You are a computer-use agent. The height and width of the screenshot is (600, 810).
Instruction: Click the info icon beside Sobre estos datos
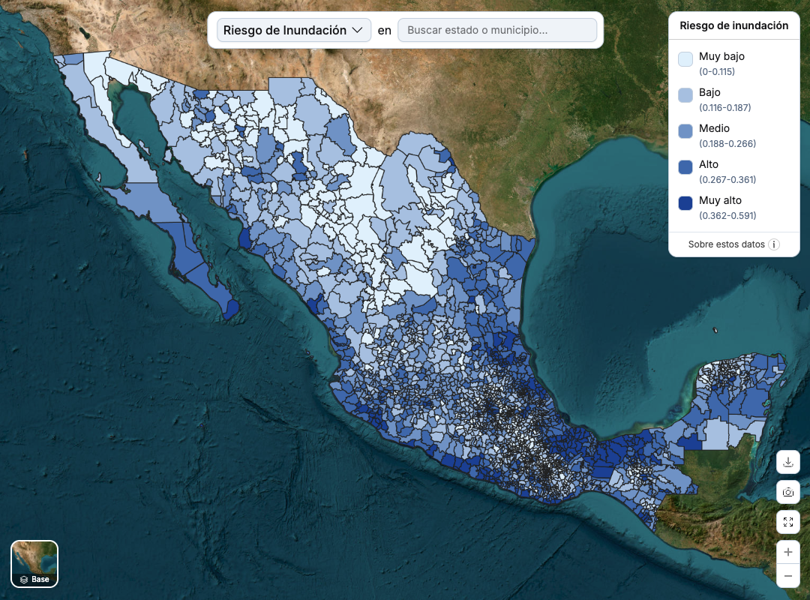(775, 244)
